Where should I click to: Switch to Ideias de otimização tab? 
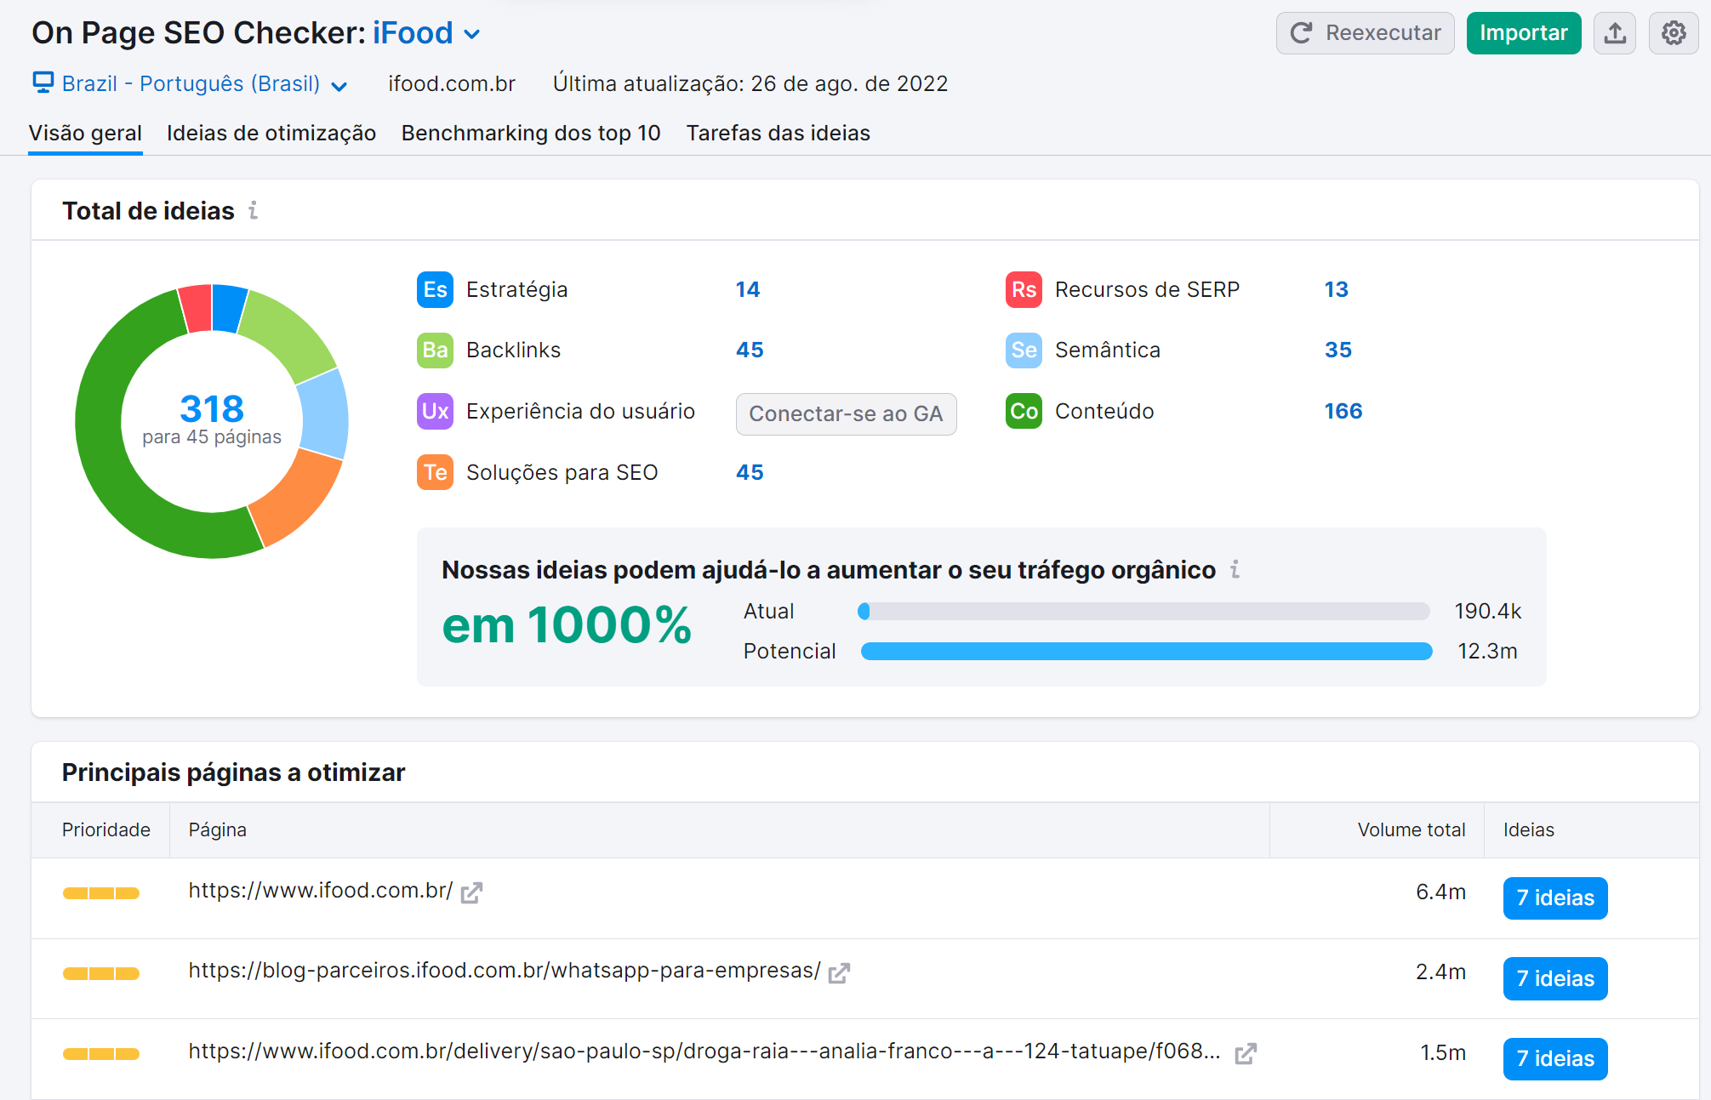pos(271,133)
